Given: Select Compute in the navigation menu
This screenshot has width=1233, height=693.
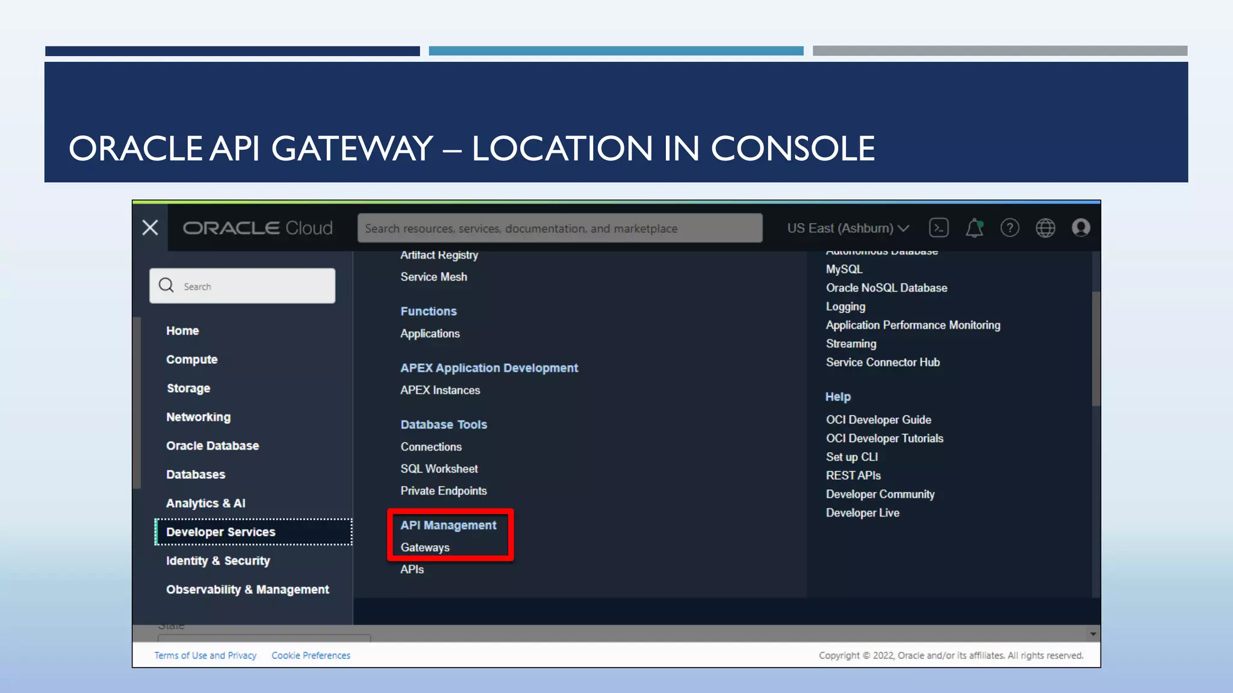Looking at the screenshot, I should (191, 360).
